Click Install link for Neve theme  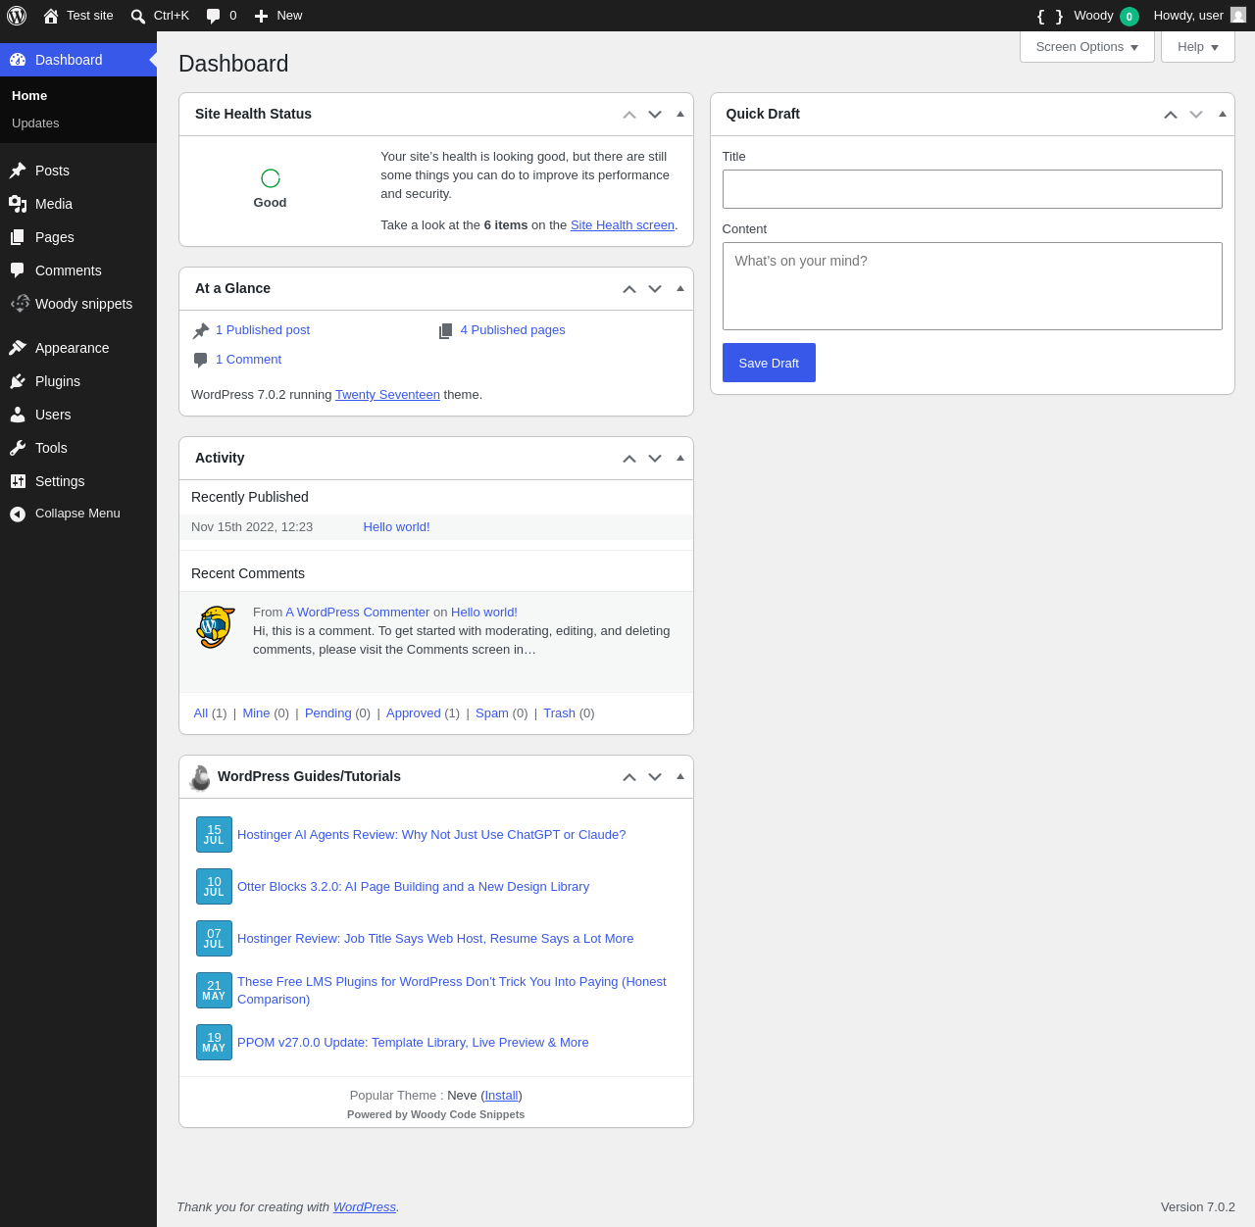(502, 1096)
